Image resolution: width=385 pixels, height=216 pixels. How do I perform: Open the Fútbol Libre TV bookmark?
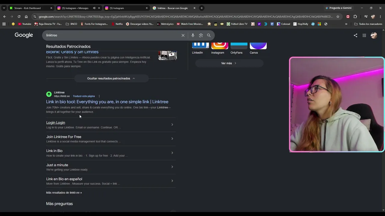tap(237, 24)
